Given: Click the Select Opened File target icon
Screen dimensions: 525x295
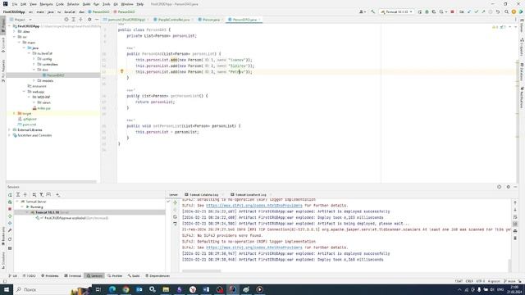Looking at the screenshot, I should tap(66, 20).
